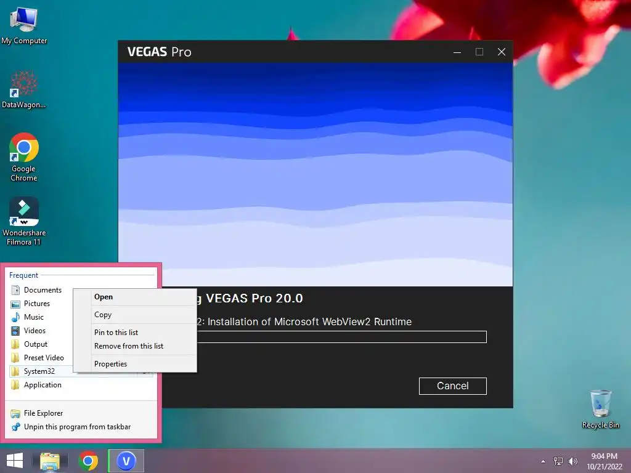The height and width of the screenshot is (473, 631).
Task: Click the taskbar clock showing 9:04 PM
Action: coord(604,461)
